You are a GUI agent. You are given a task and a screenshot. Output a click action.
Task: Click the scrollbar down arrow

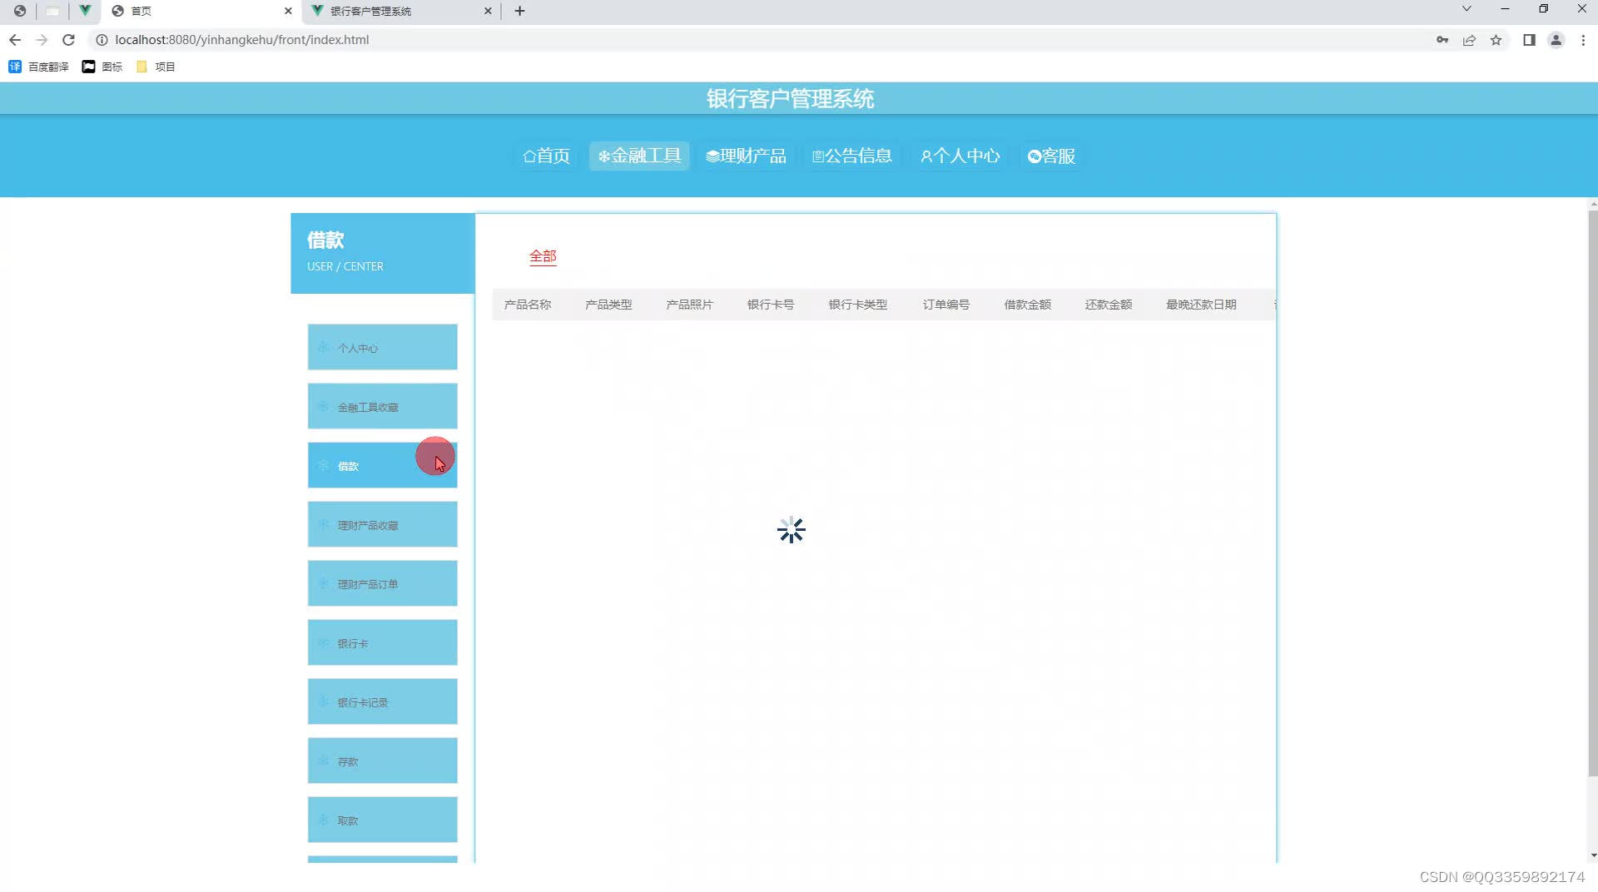(1593, 855)
